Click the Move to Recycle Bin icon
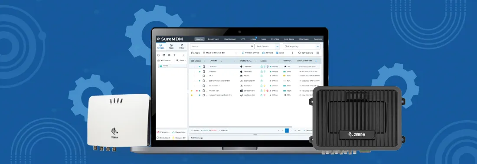Viewport: 477px width, 164px height. (x=204, y=52)
